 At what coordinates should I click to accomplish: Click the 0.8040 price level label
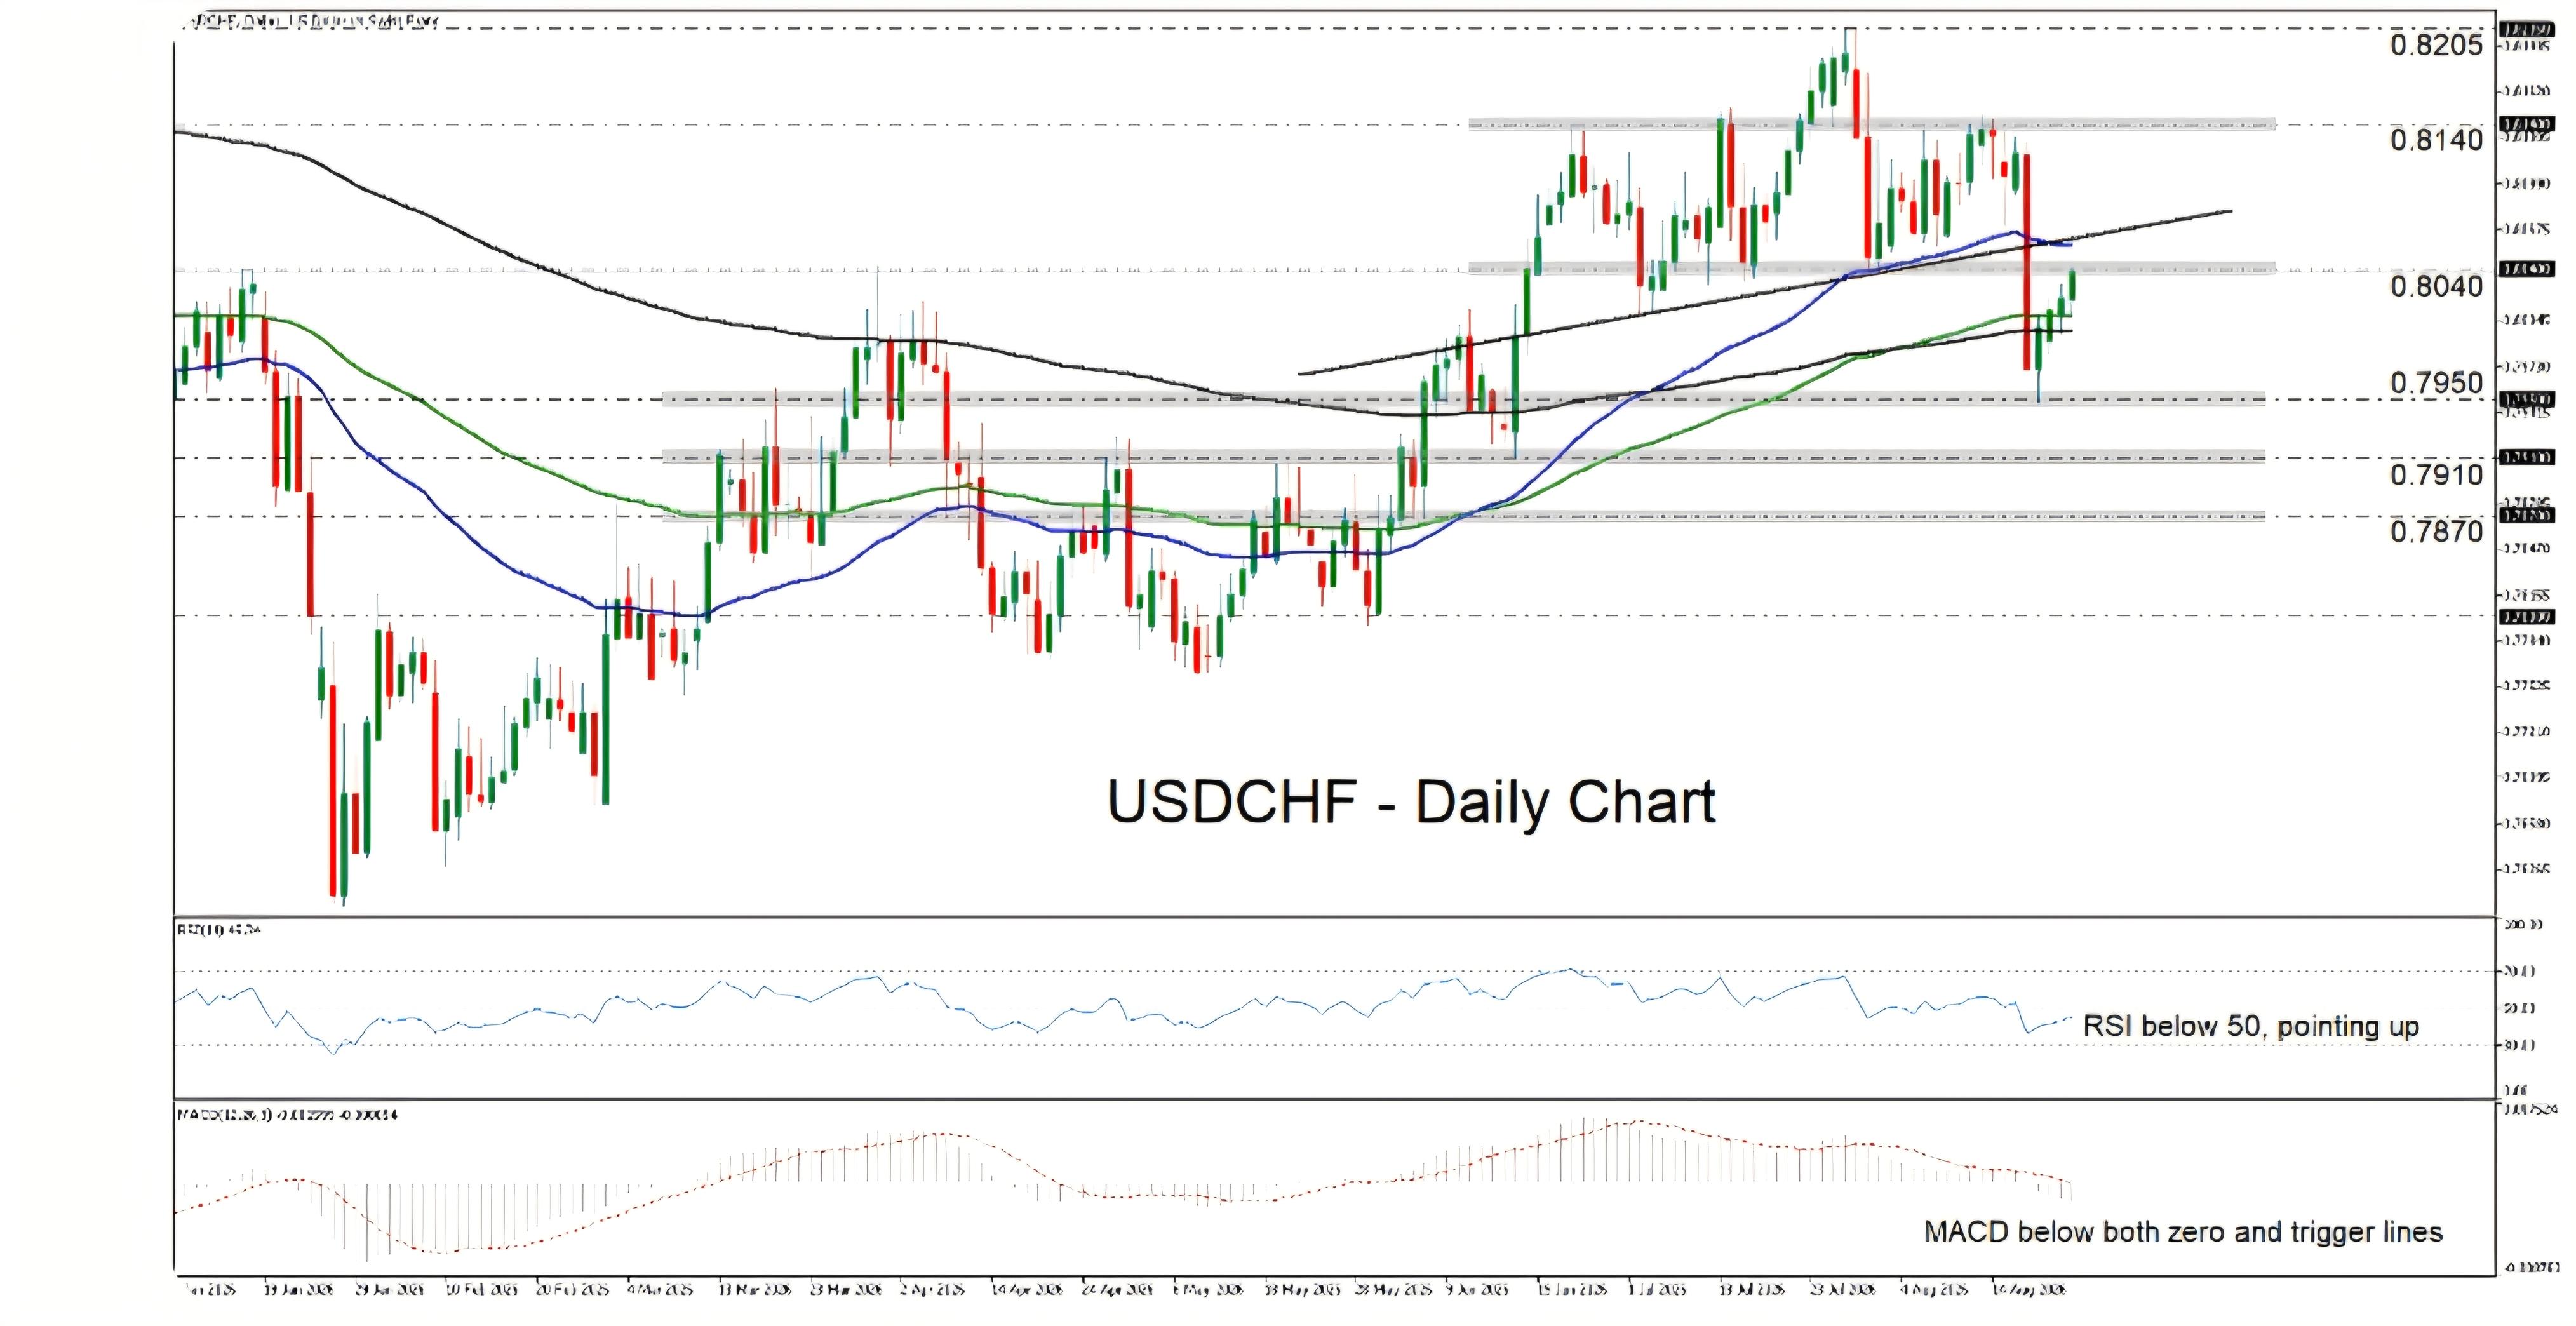(2436, 286)
